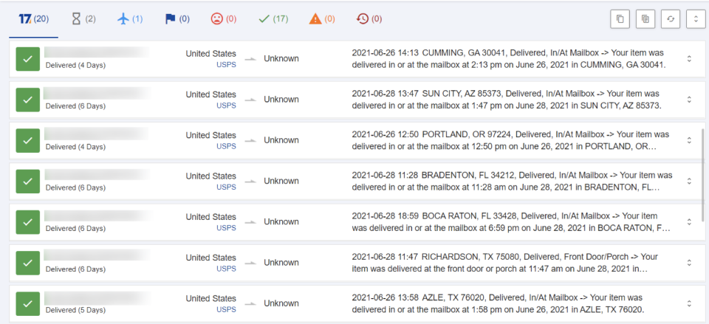Expand the BRADENTON, FL tracking row
Viewport: 709px width, 324px height.
689,182
